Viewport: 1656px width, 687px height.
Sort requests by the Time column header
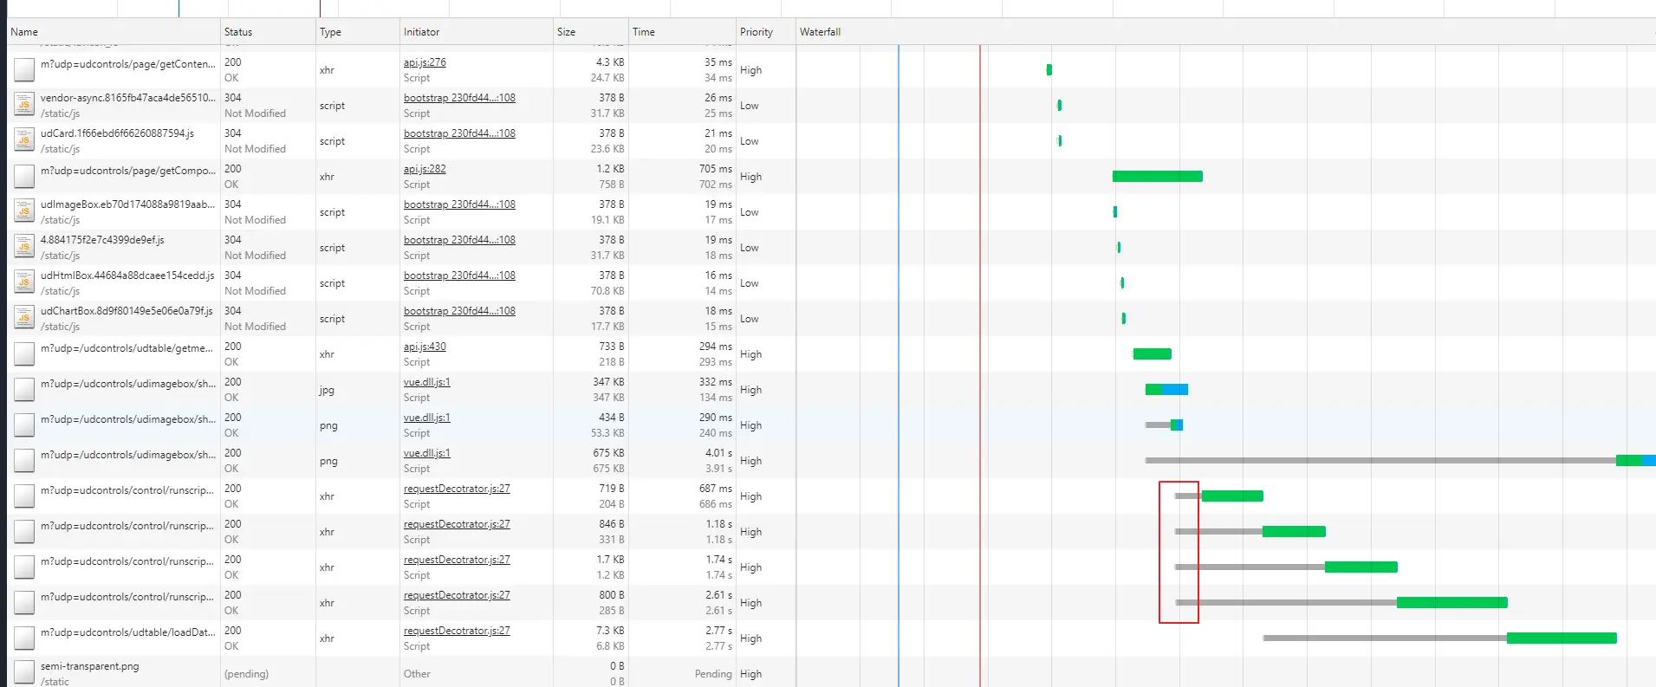pyautogui.click(x=682, y=32)
